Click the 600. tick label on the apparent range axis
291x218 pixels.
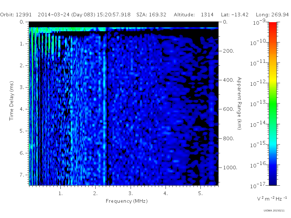coord(228,109)
